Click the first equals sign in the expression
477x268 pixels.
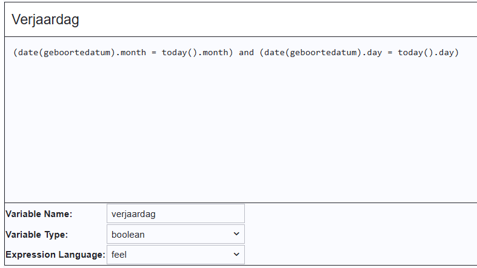[154, 53]
